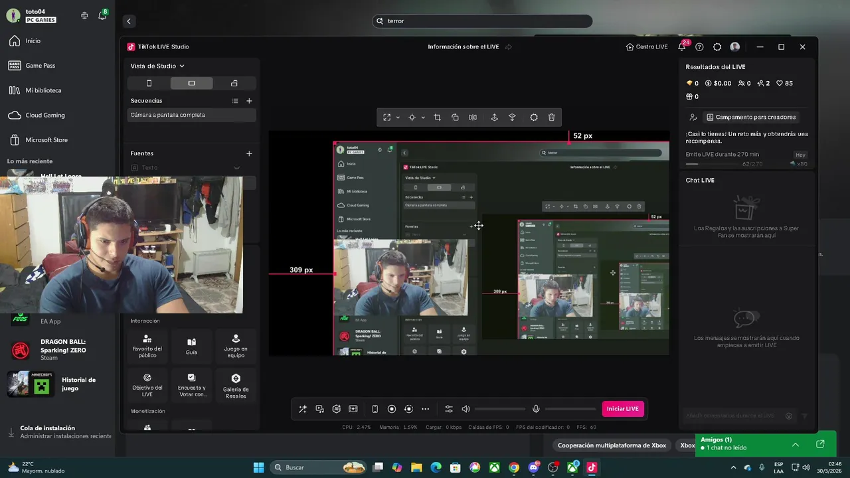Open the magic wand effects tool
850x478 pixels.
pyautogui.click(x=303, y=409)
